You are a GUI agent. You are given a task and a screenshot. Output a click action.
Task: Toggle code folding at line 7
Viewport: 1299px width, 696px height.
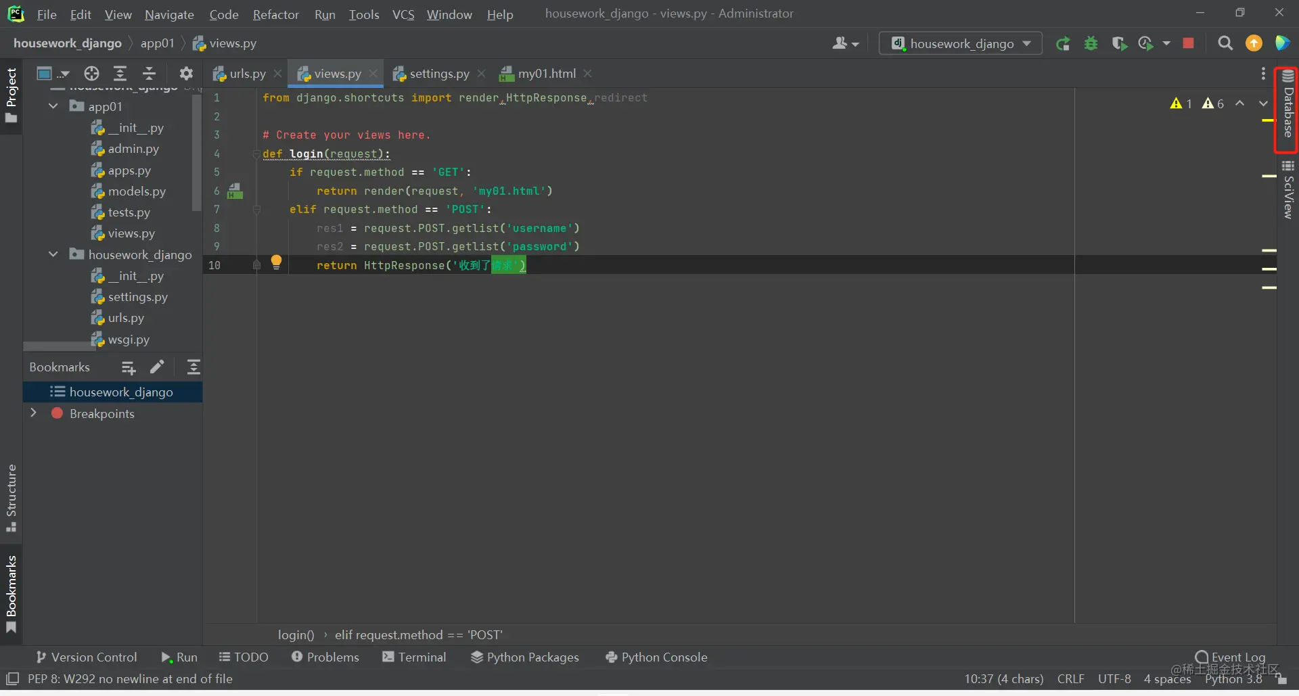[256, 210]
